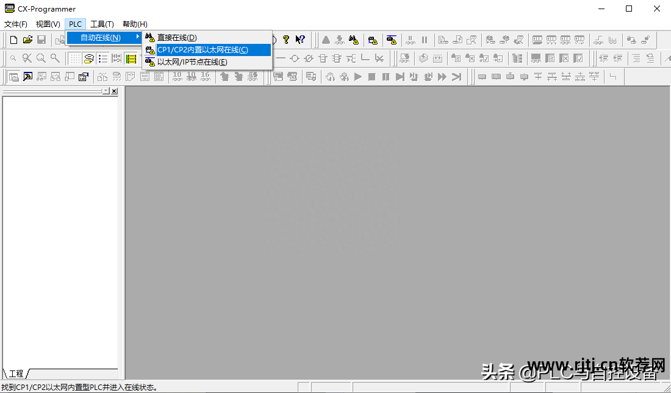Select the negated coil slashed-circle tool
The width and height of the screenshot is (671, 393).
tap(309, 58)
